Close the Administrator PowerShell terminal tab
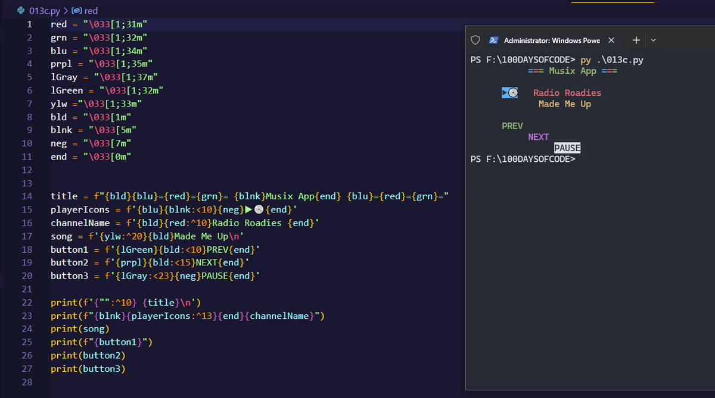This screenshot has width=715, height=398. 611,40
